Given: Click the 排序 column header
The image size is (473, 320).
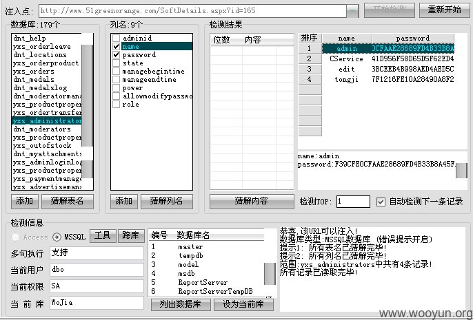Looking at the screenshot, I should click(310, 39).
